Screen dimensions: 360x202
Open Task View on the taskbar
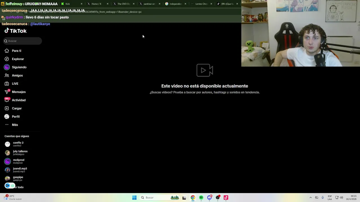[184, 198]
